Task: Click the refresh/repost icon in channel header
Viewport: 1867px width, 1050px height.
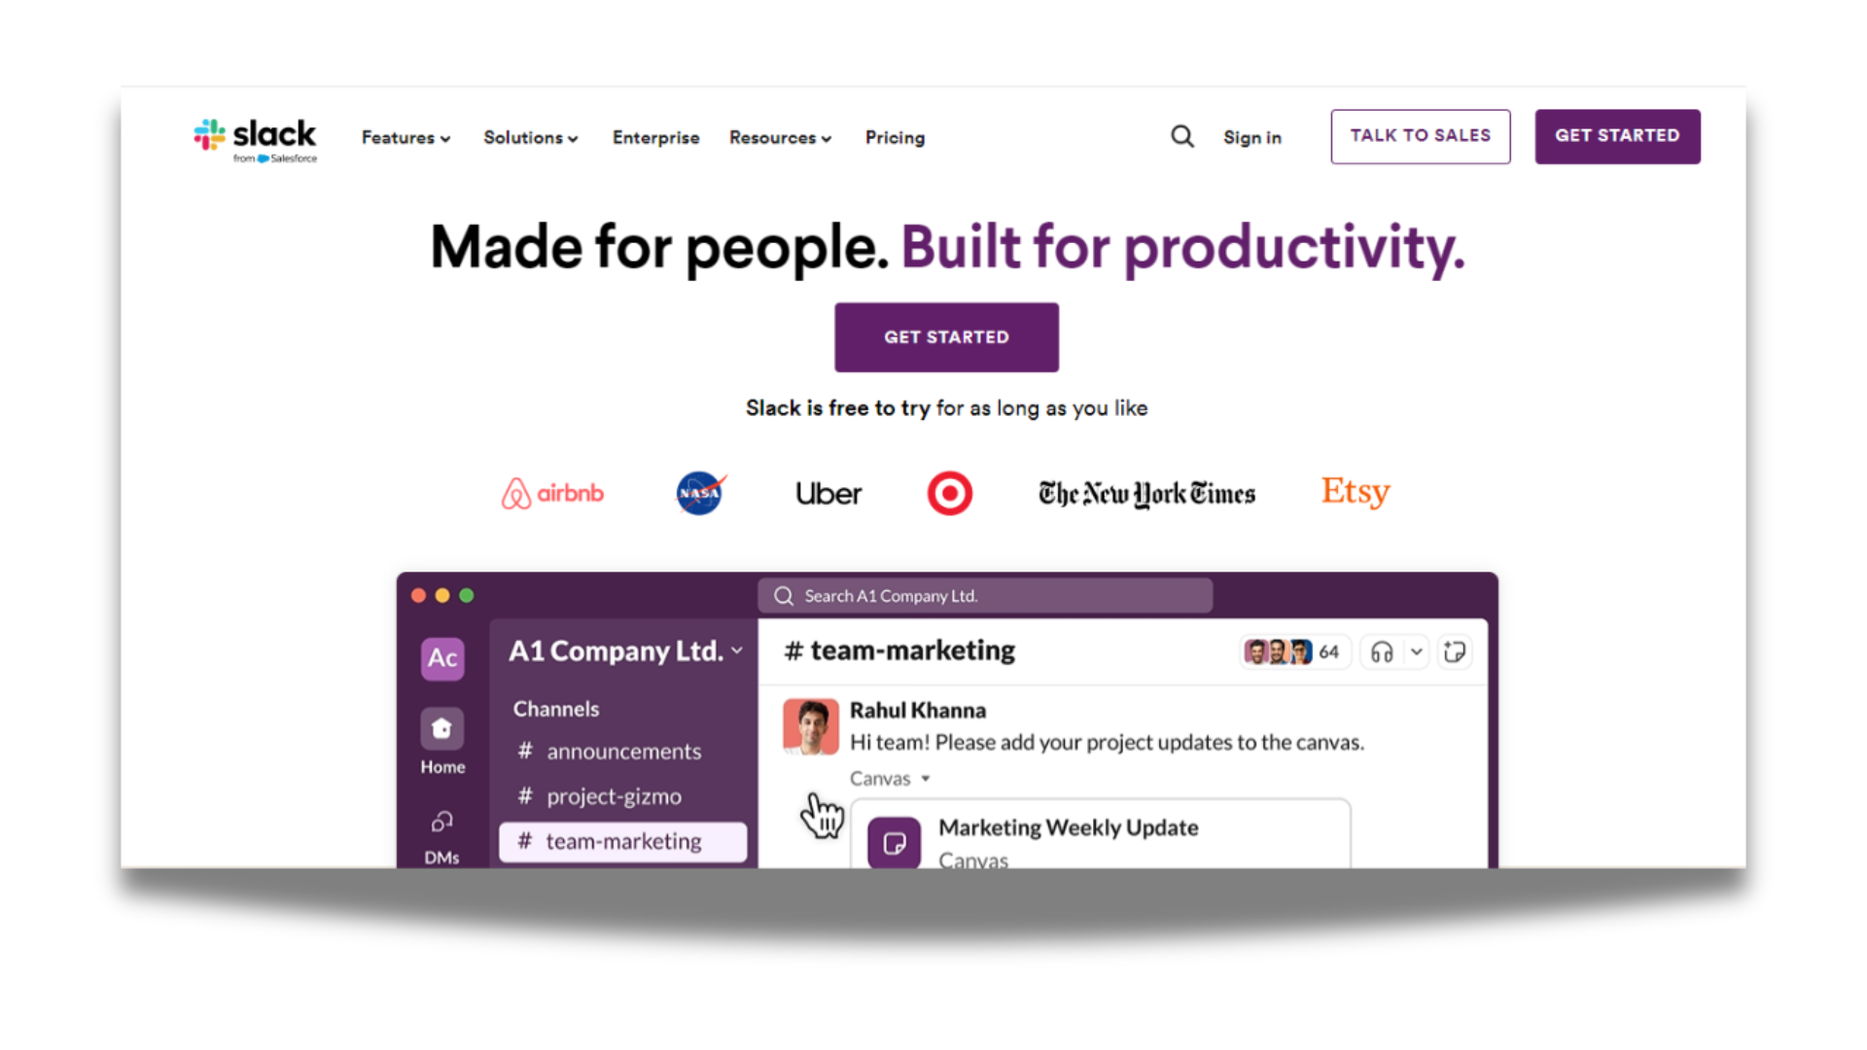Action: tap(1454, 651)
